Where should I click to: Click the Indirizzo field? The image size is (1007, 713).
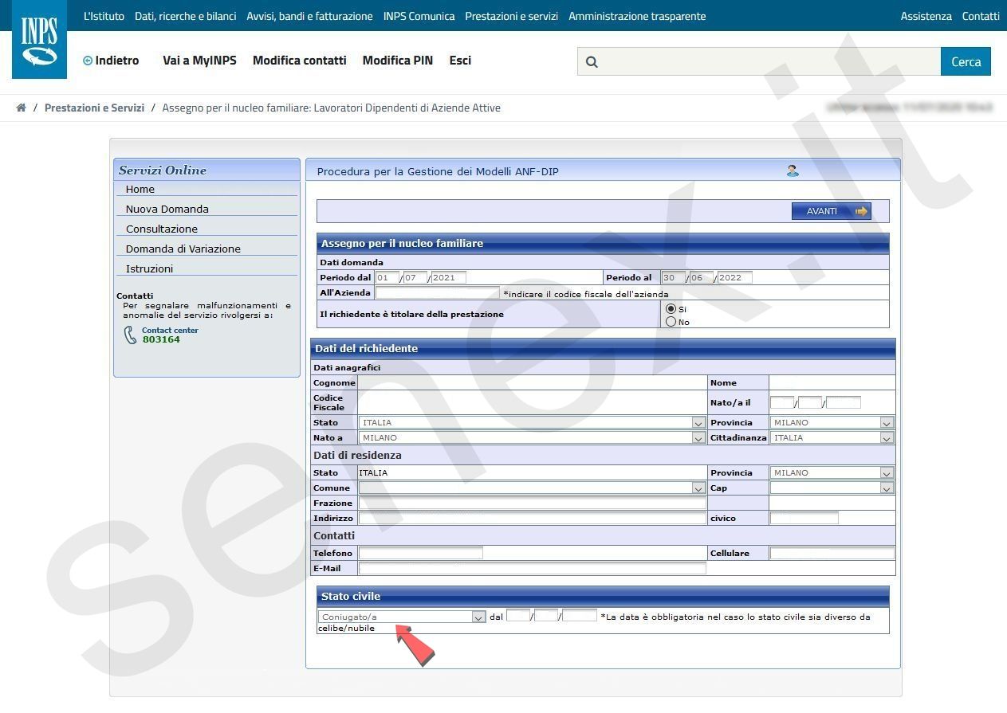pyautogui.click(x=532, y=519)
